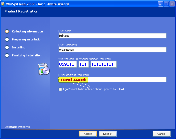Select the first serial number box
This screenshot has height=139, width=176.
pyautogui.click(x=68, y=64)
